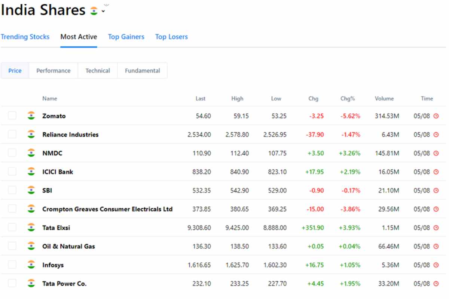The width and height of the screenshot is (449, 299).
Task: Open the NMDC stock link
Action: tap(52, 153)
